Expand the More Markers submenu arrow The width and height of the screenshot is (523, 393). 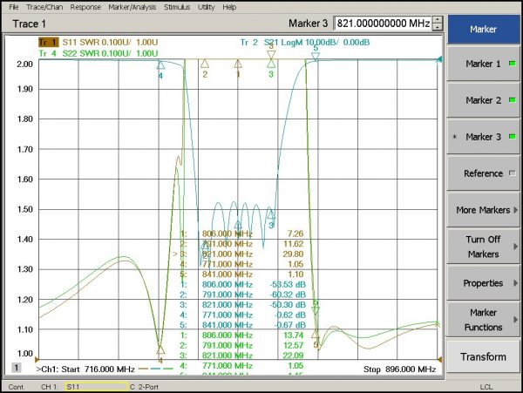point(516,210)
